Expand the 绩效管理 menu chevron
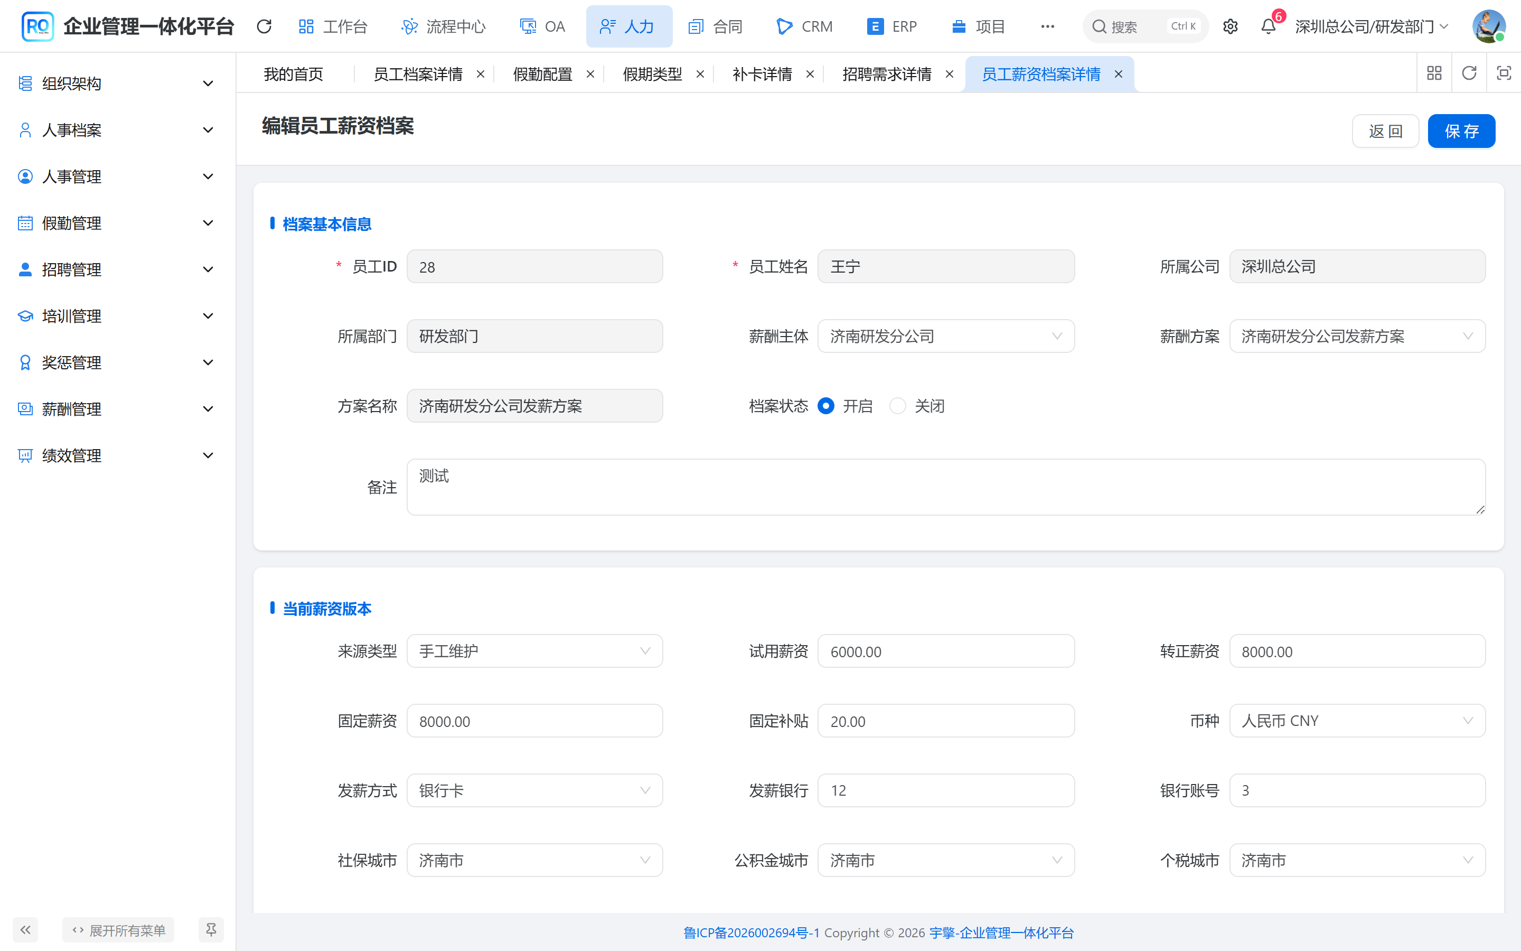The height and width of the screenshot is (951, 1521). [x=208, y=456]
